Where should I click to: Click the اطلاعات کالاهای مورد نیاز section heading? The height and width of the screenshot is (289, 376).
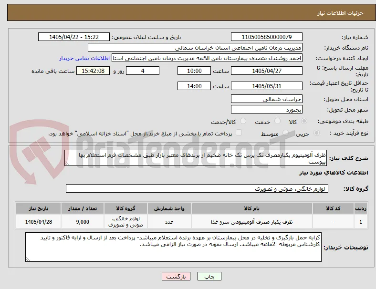[x=334, y=173]
